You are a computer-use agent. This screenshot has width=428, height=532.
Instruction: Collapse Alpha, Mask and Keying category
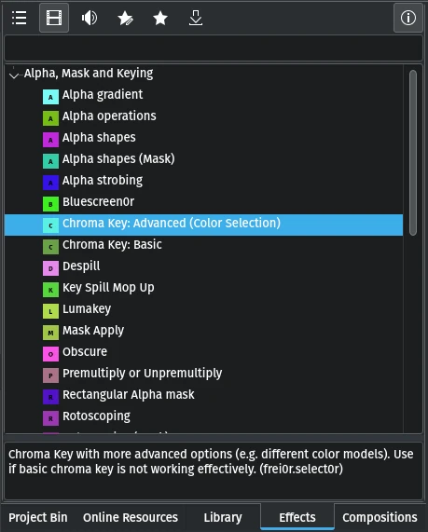pyautogui.click(x=14, y=75)
